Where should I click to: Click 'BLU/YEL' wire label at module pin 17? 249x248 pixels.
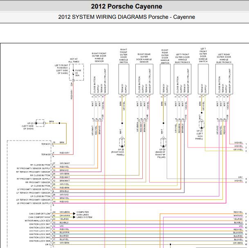(64, 239)
